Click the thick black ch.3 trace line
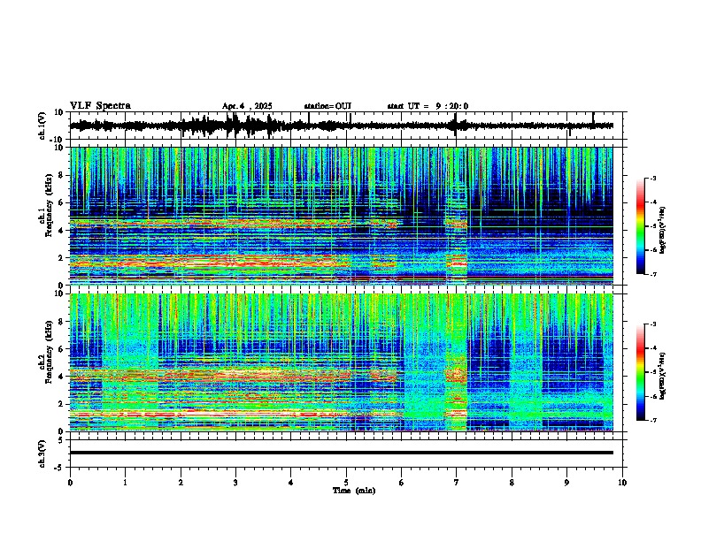The image size is (701, 541). [341, 453]
